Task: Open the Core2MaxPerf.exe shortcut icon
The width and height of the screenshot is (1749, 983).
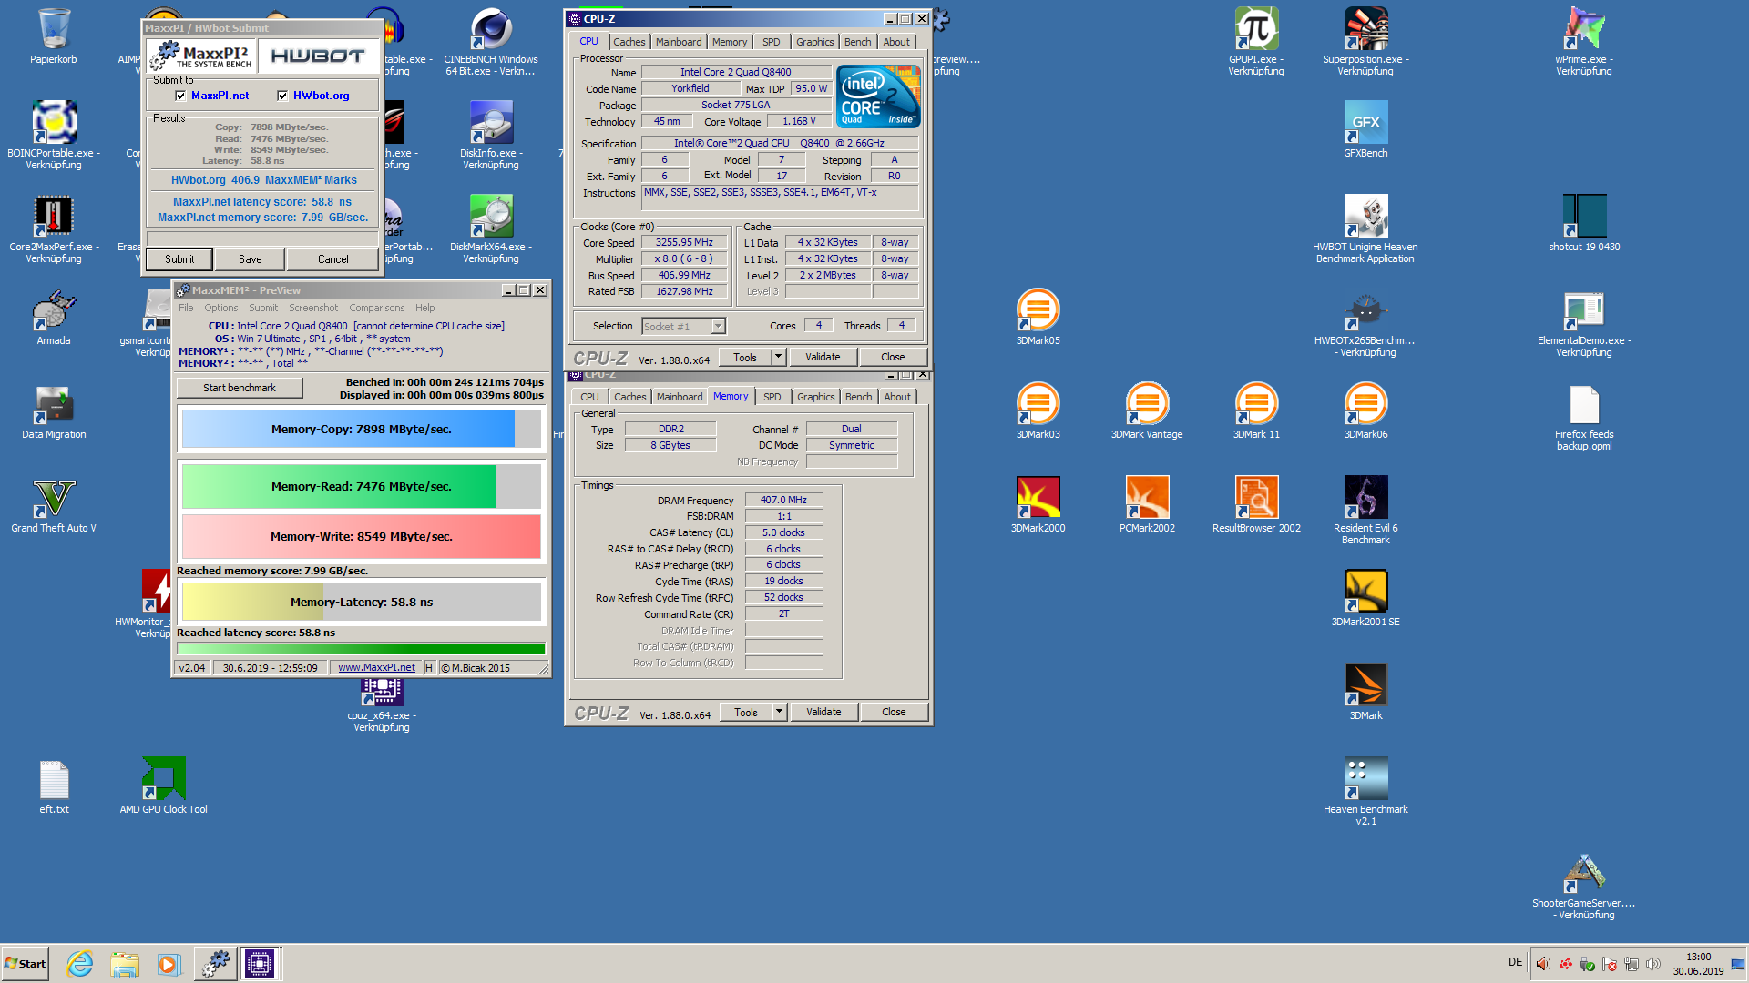Action: click(54, 228)
